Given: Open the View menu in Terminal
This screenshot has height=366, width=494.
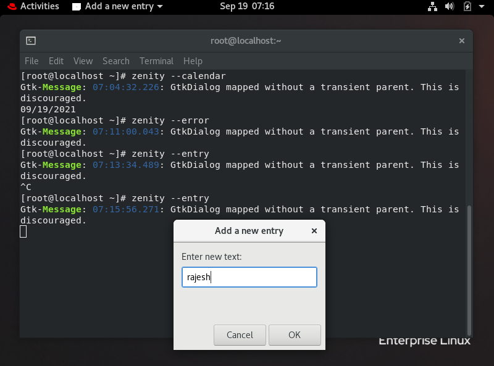Looking at the screenshot, I should pyautogui.click(x=83, y=61).
